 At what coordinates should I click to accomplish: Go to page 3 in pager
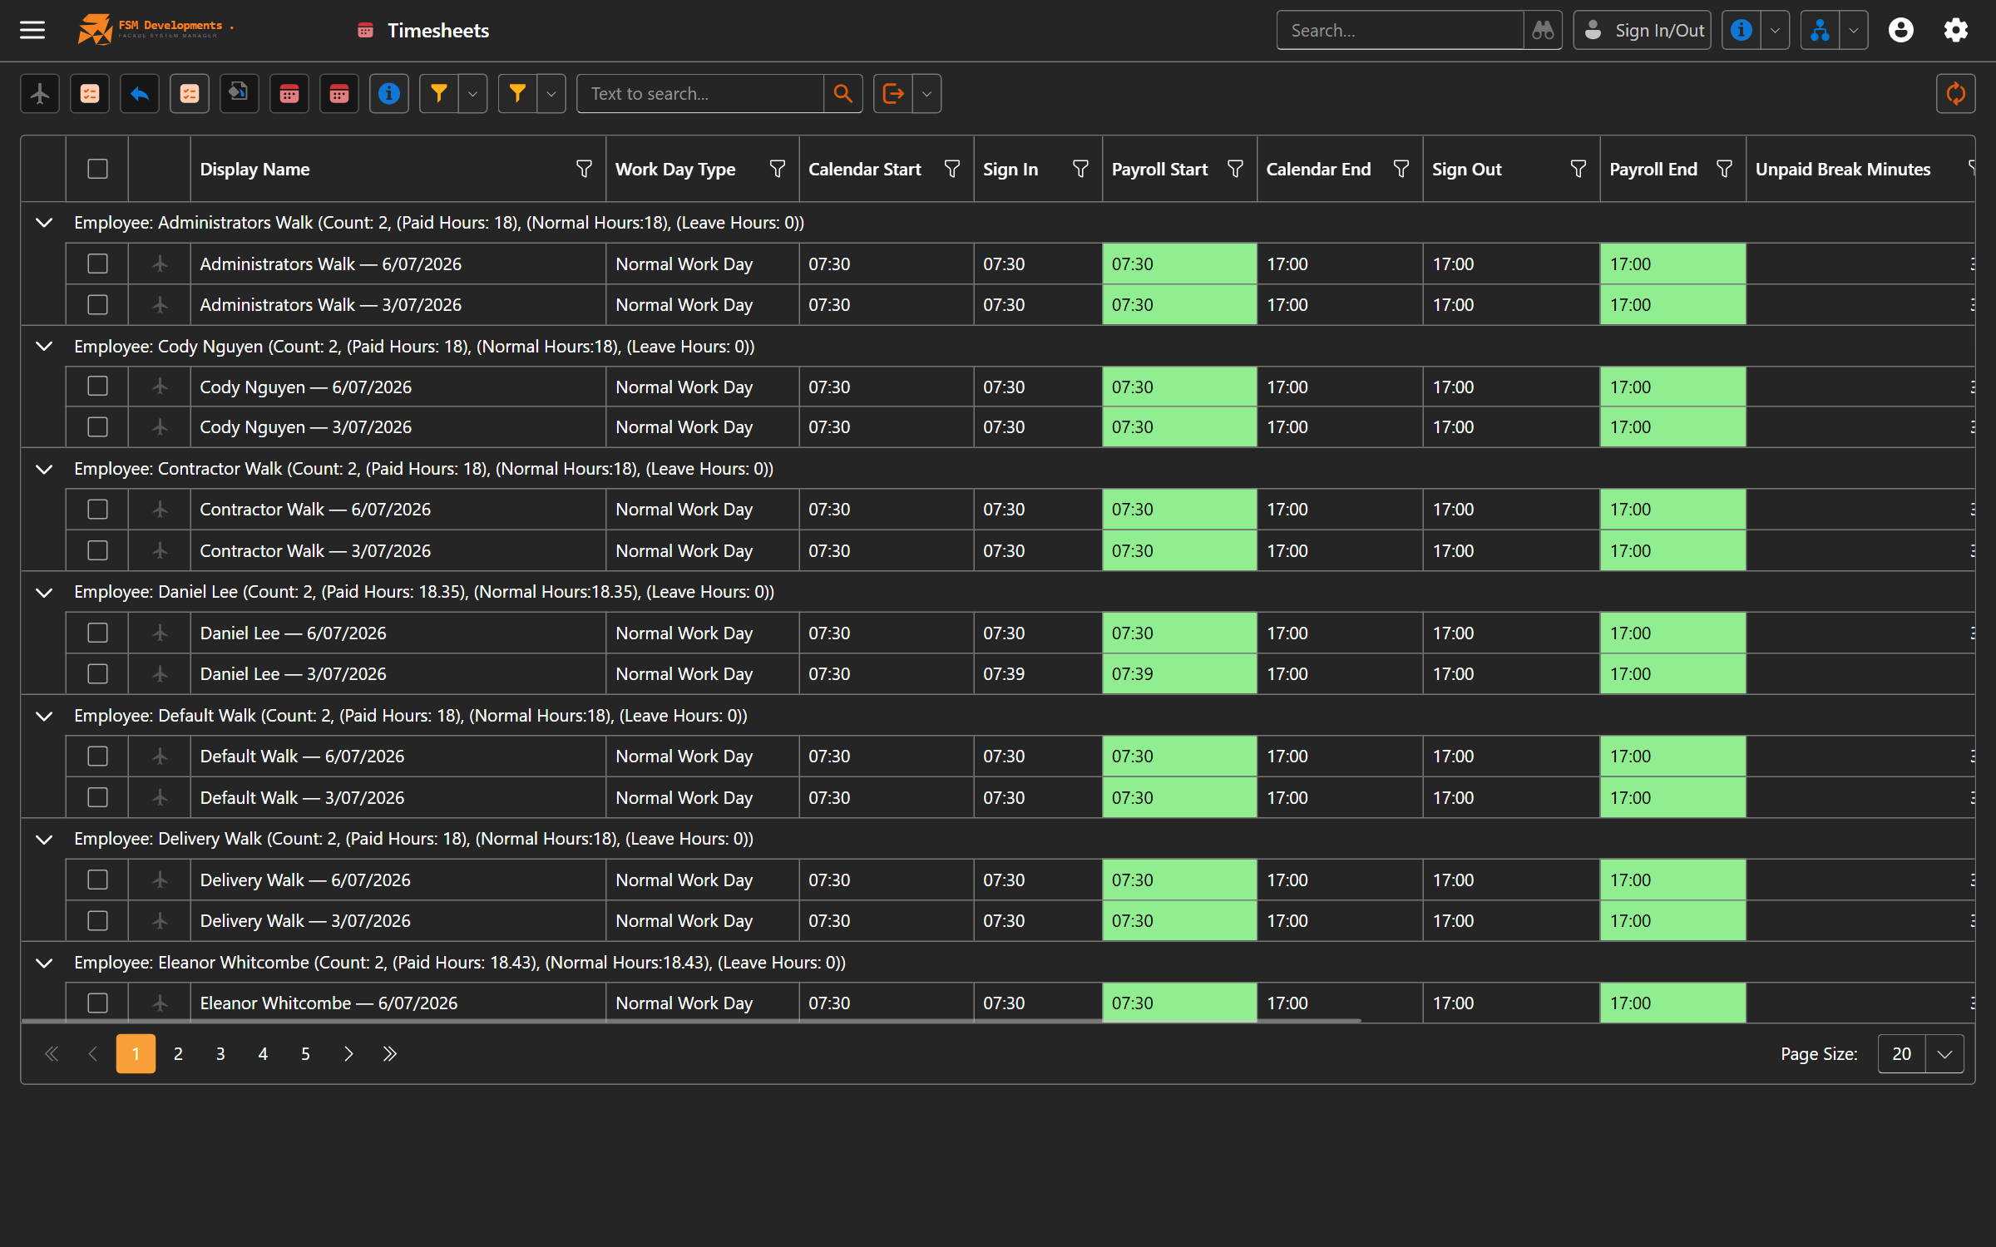coord(220,1054)
